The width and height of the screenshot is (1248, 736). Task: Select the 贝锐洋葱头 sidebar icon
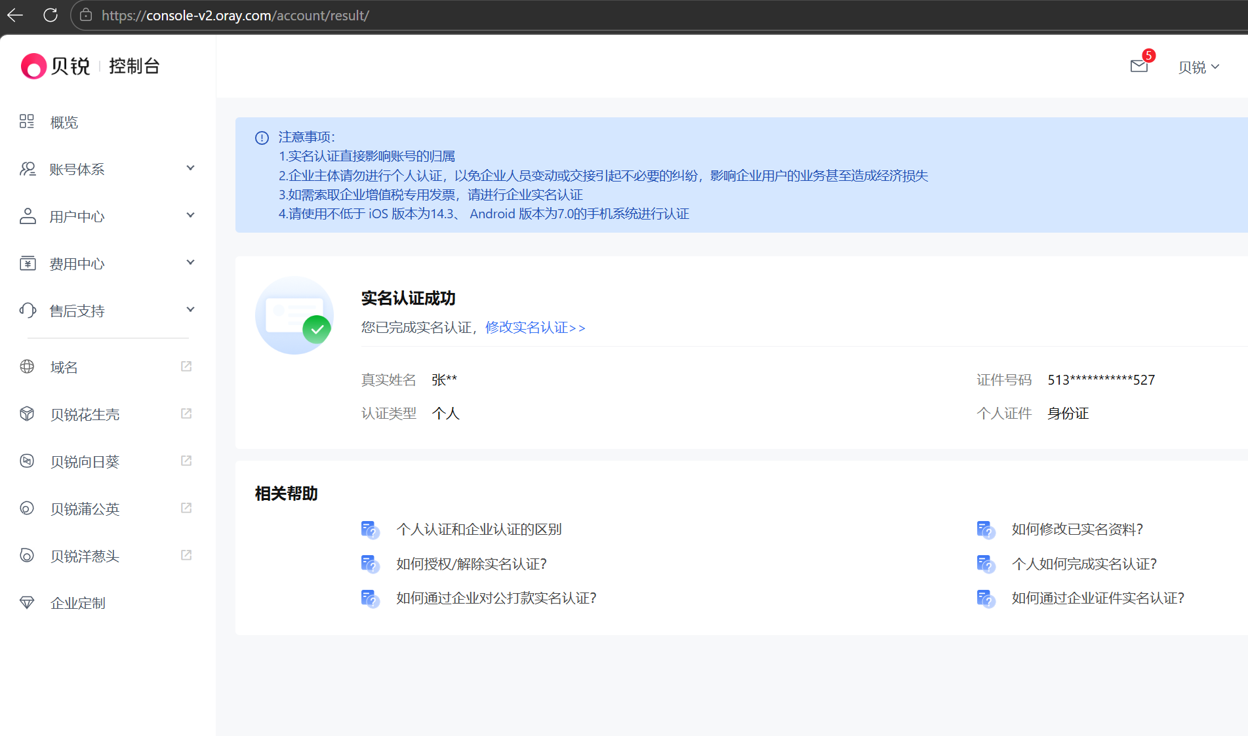28,556
